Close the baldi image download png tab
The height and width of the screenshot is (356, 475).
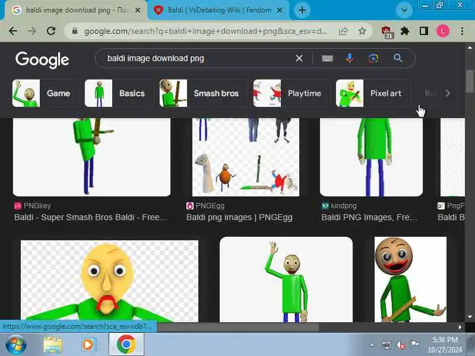(x=138, y=10)
